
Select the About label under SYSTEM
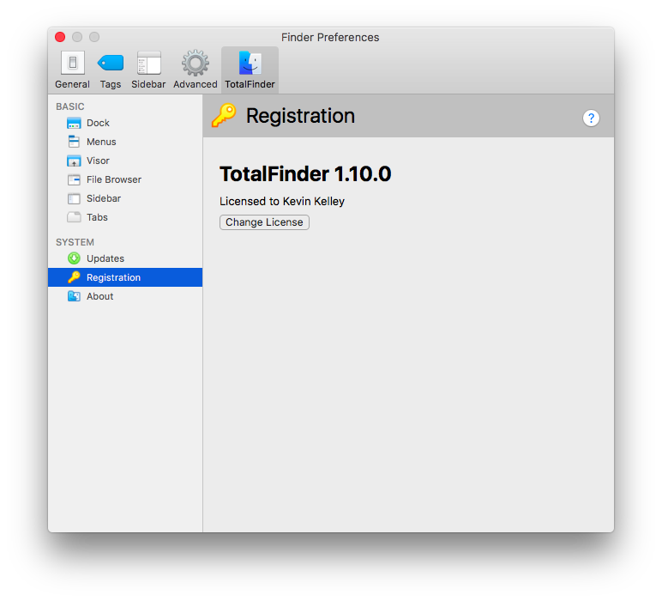tap(100, 296)
